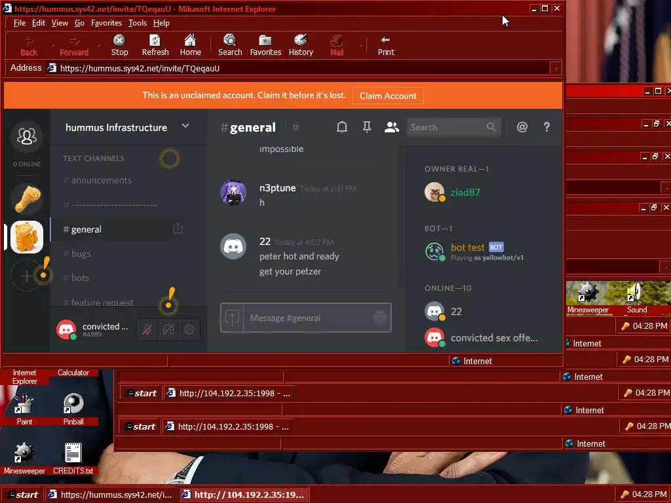671x503 pixels.
Task: Open Pinball desktop icon
Action: pos(73,409)
